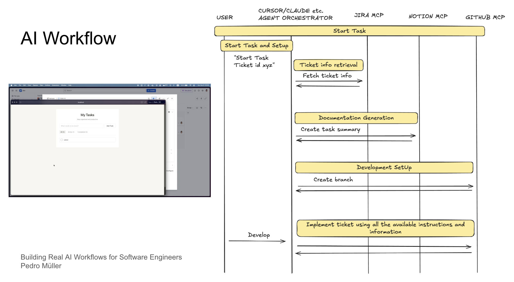Toggle the watch eye button in ticket dialog
This screenshot has height=282, width=514.
pyautogui.click(x=154, y=99)
